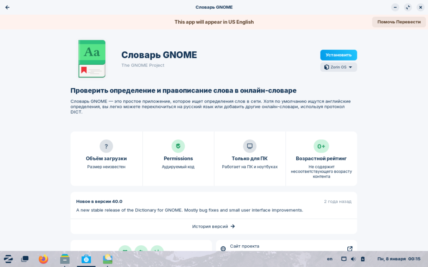Launch Firefox from the taskbar
Viewport: 428px width, 267px height.
pos(43,259)
